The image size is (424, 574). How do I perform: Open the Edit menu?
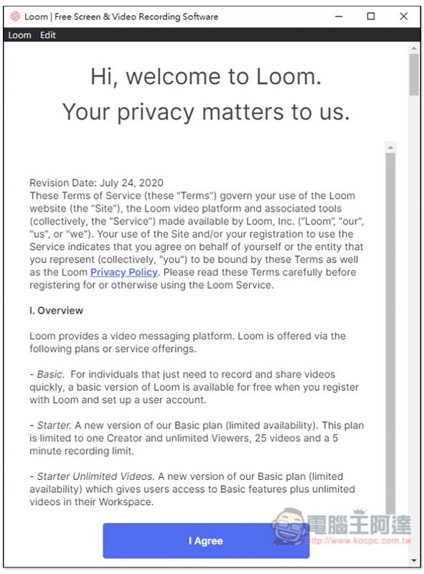point(48,35)
